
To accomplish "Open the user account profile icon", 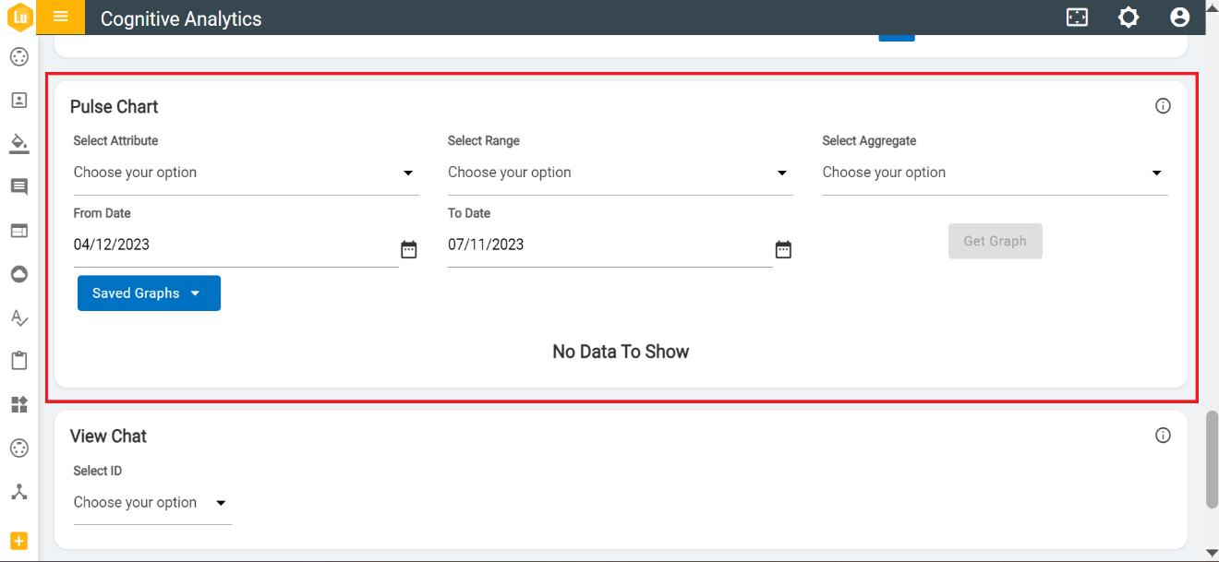I will (x=1179, y=18).
